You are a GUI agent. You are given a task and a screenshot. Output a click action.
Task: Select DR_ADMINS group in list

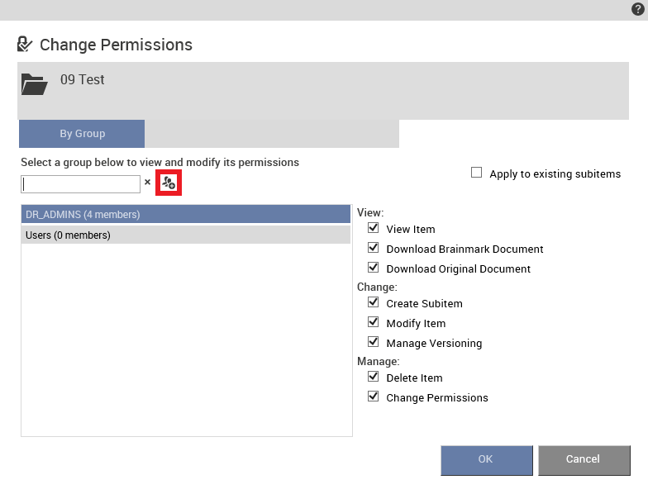click(x=186, y=215)
